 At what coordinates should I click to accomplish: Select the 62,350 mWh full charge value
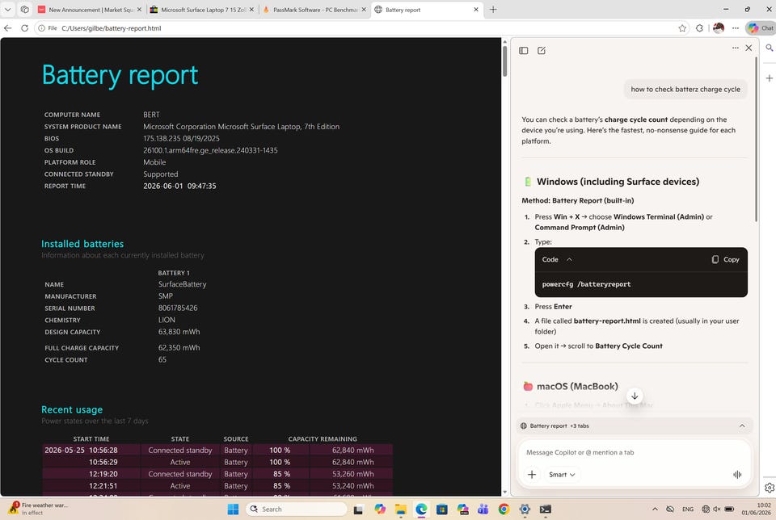[x=179, y=347]
